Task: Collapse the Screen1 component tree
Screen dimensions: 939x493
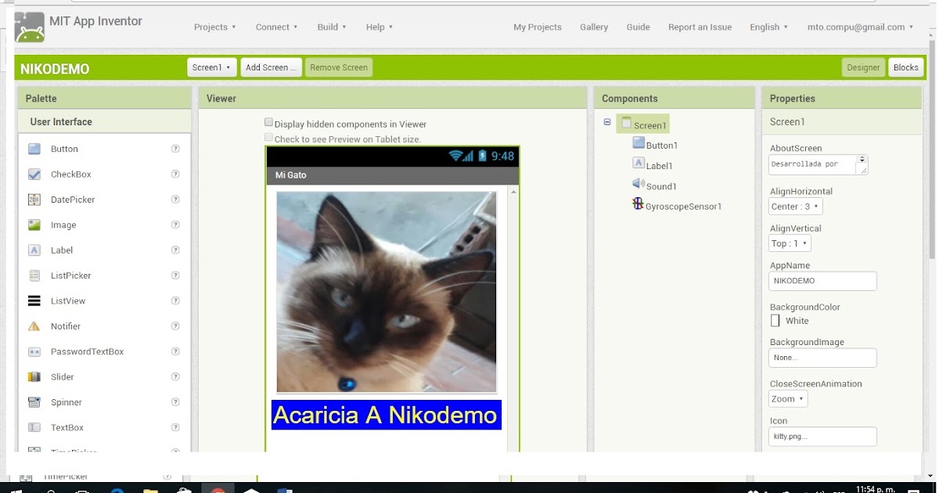Action: [x=607, y=124]
